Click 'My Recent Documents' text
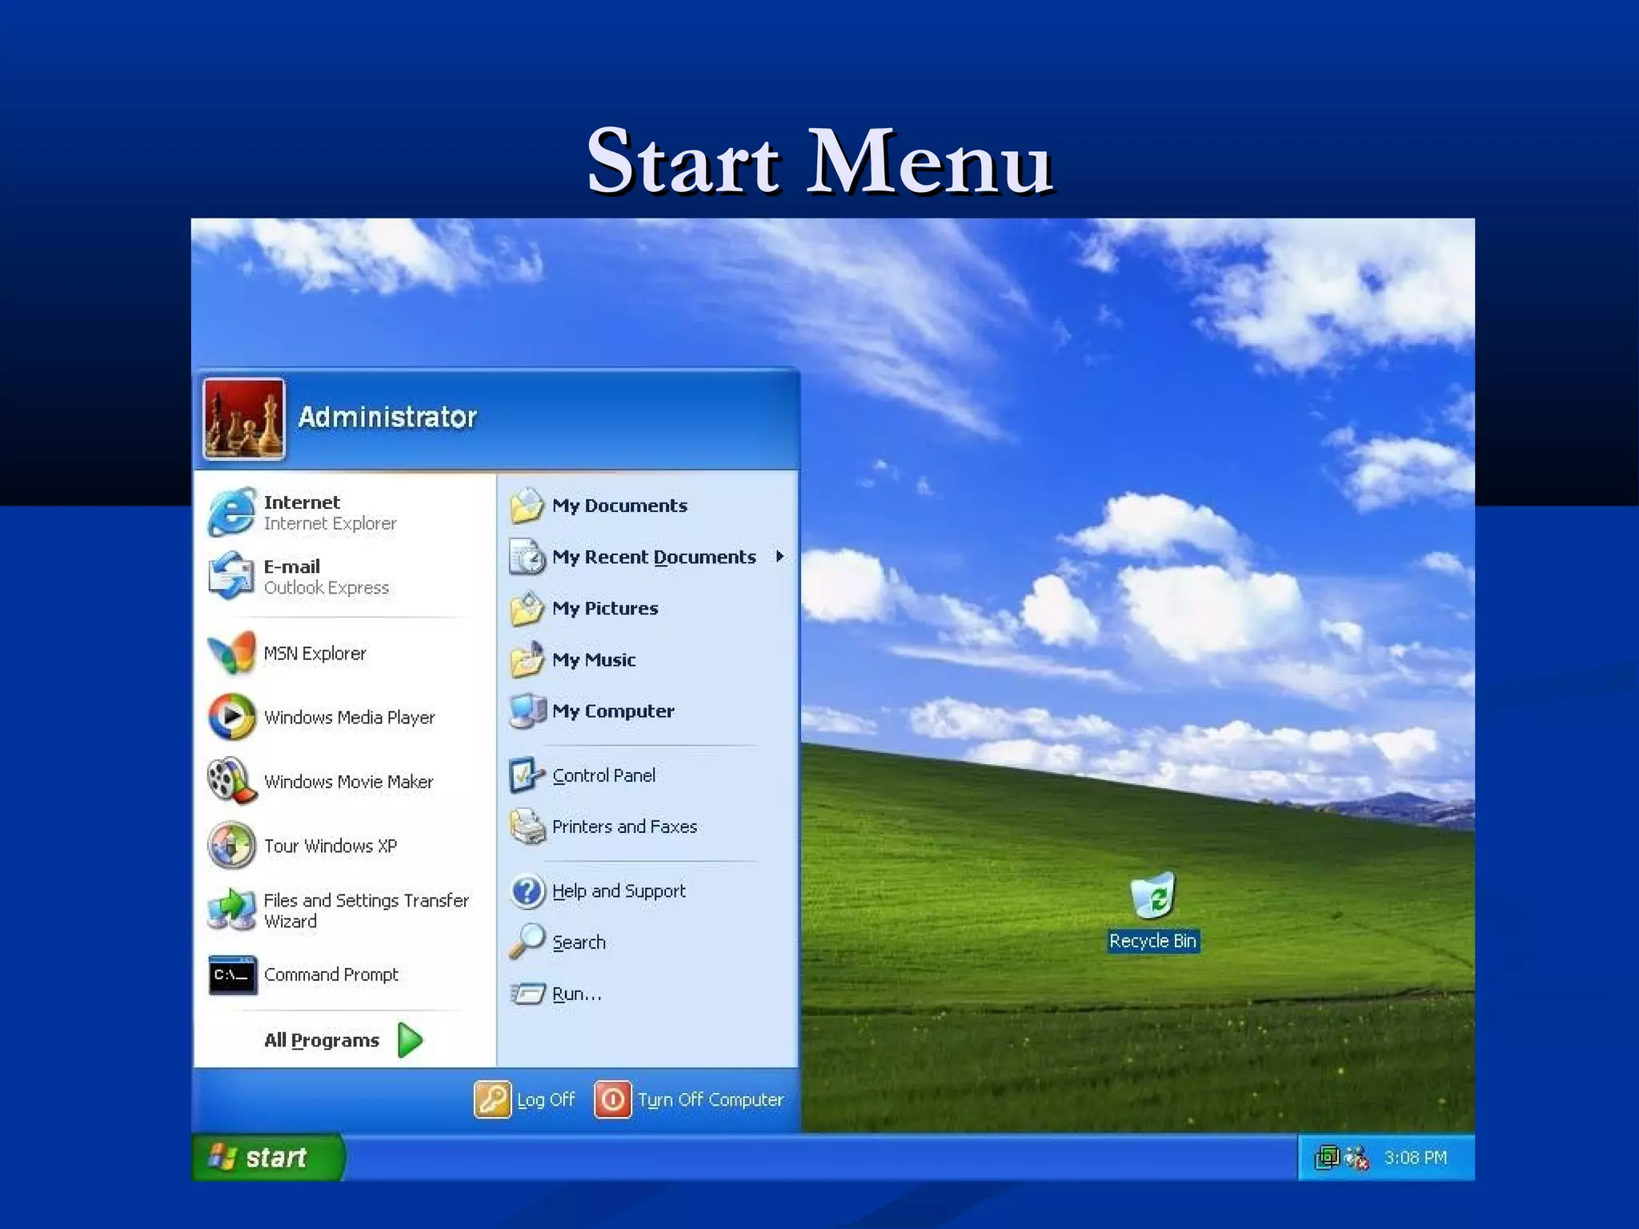 coord(654,557)
